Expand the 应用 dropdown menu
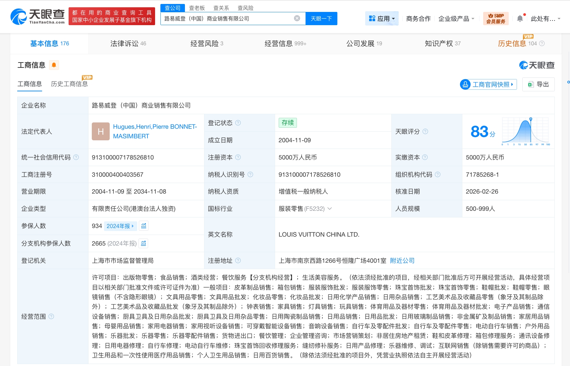The image size is (570, 366). pyautogui.click(x=382, y=19)
